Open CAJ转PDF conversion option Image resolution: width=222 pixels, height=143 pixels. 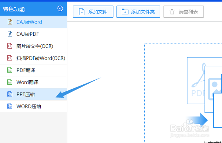[x=33, y=34]
